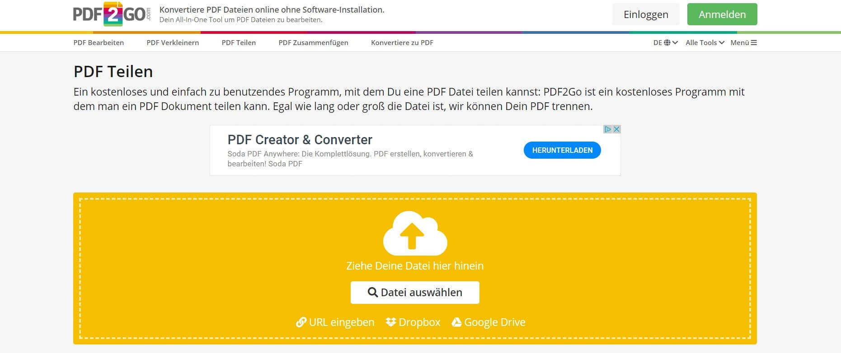Close the Soda PDF advertisement

616,129
